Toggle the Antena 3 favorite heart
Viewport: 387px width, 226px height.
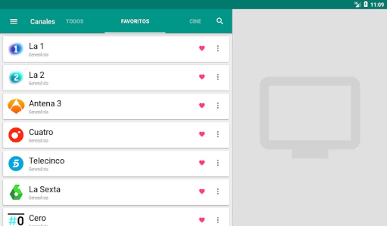pyautogui.click(x=202, y=105)
